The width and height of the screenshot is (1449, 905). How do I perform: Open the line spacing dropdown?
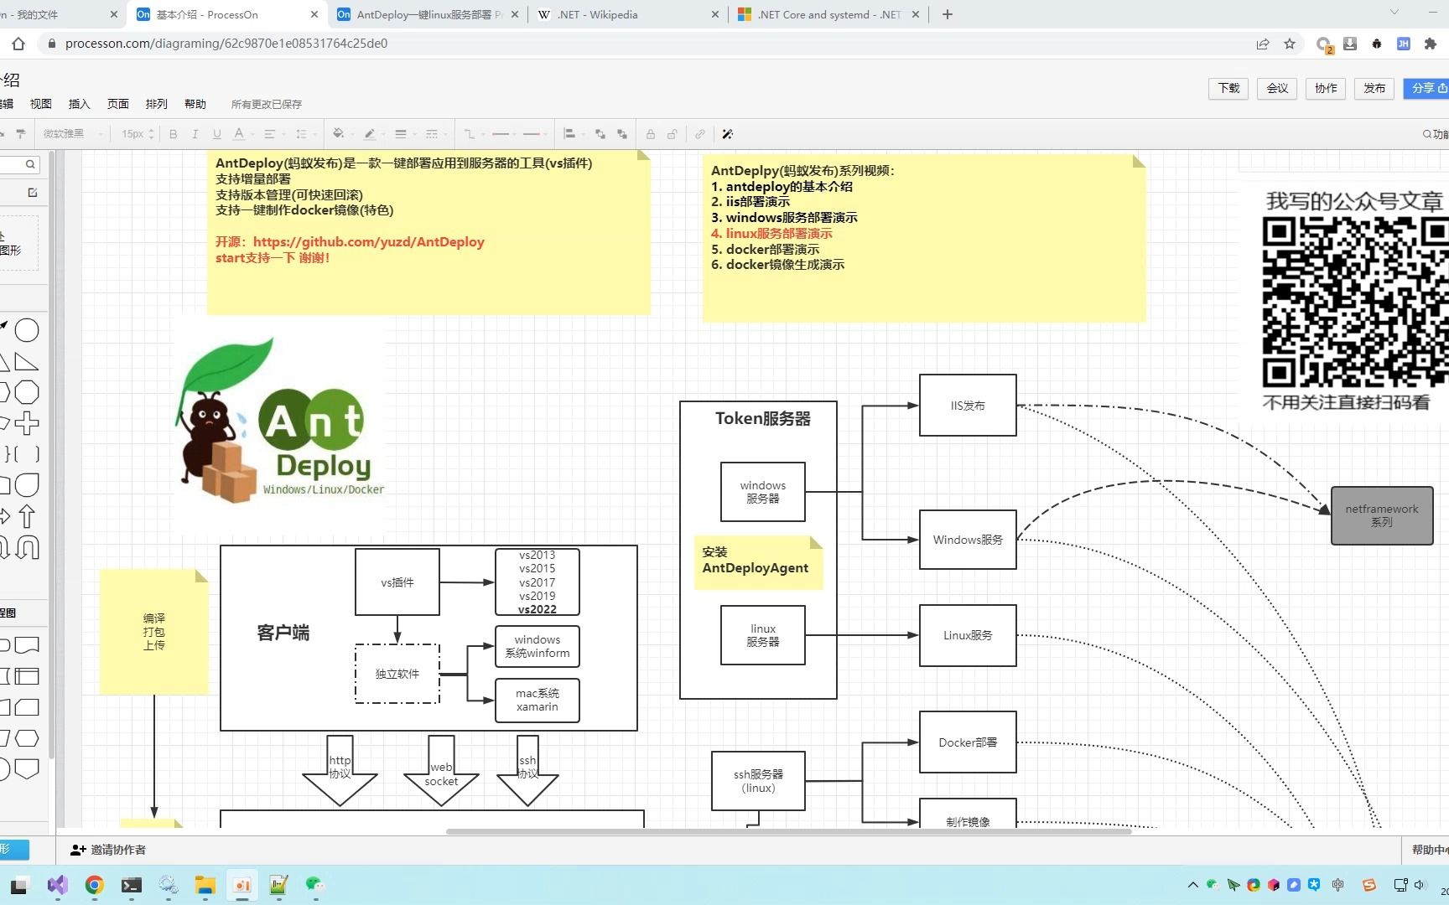point(305,134)
